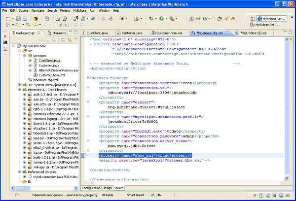This screenshot has width=296, height=201.
Task: Open the New wizard dropdown arrow
Action: (x=13, y=19)
